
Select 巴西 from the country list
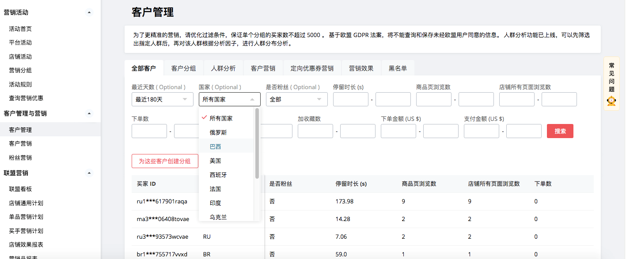[x=216, y=146]
